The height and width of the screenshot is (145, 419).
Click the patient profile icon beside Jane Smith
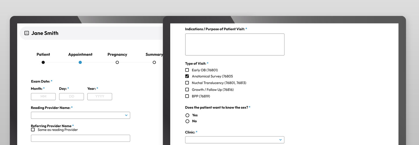tap(26, 33)
